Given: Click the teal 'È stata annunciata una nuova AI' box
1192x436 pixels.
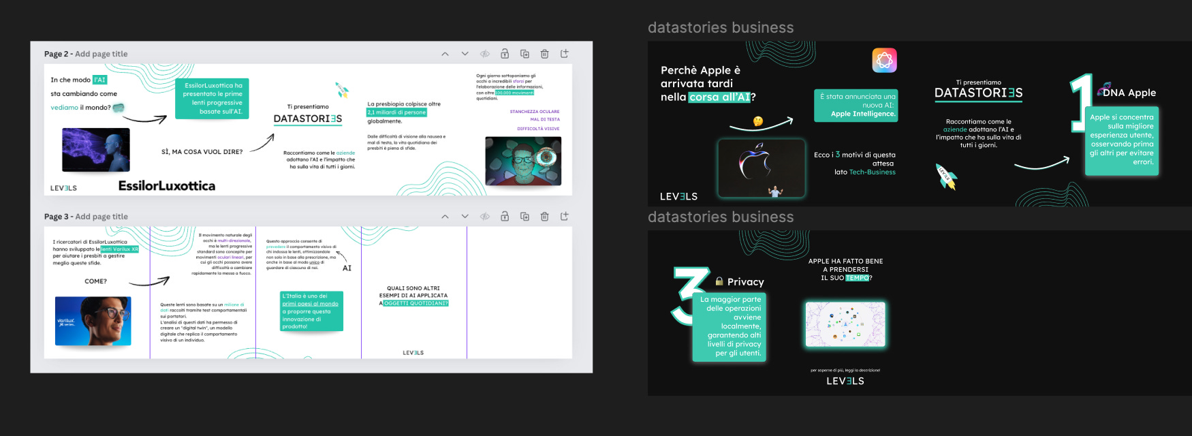Looking at the screenshot, I should (856, 106).
